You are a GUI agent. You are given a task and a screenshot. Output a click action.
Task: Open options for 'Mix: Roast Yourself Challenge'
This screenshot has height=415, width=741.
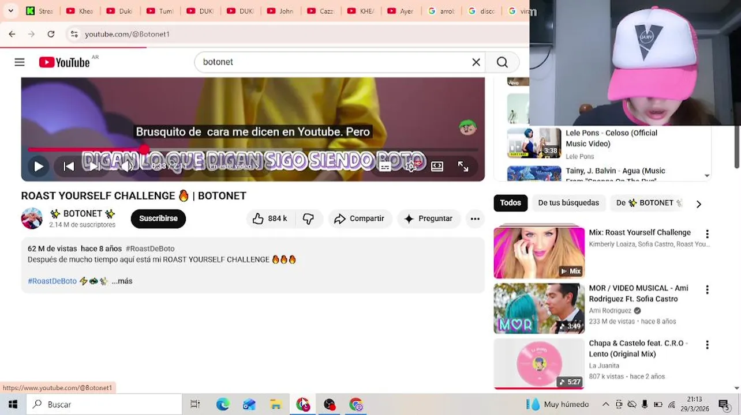(x=707, y=234)
